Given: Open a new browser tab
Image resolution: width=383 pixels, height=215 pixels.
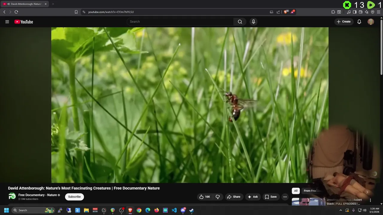Looking at the screenshot, I should 53,4.
